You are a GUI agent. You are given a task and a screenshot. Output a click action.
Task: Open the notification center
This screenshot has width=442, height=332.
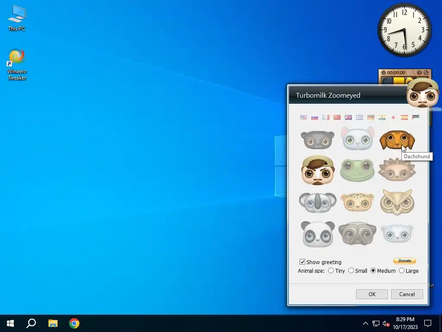pyautogui.click(x=428, y=323)
